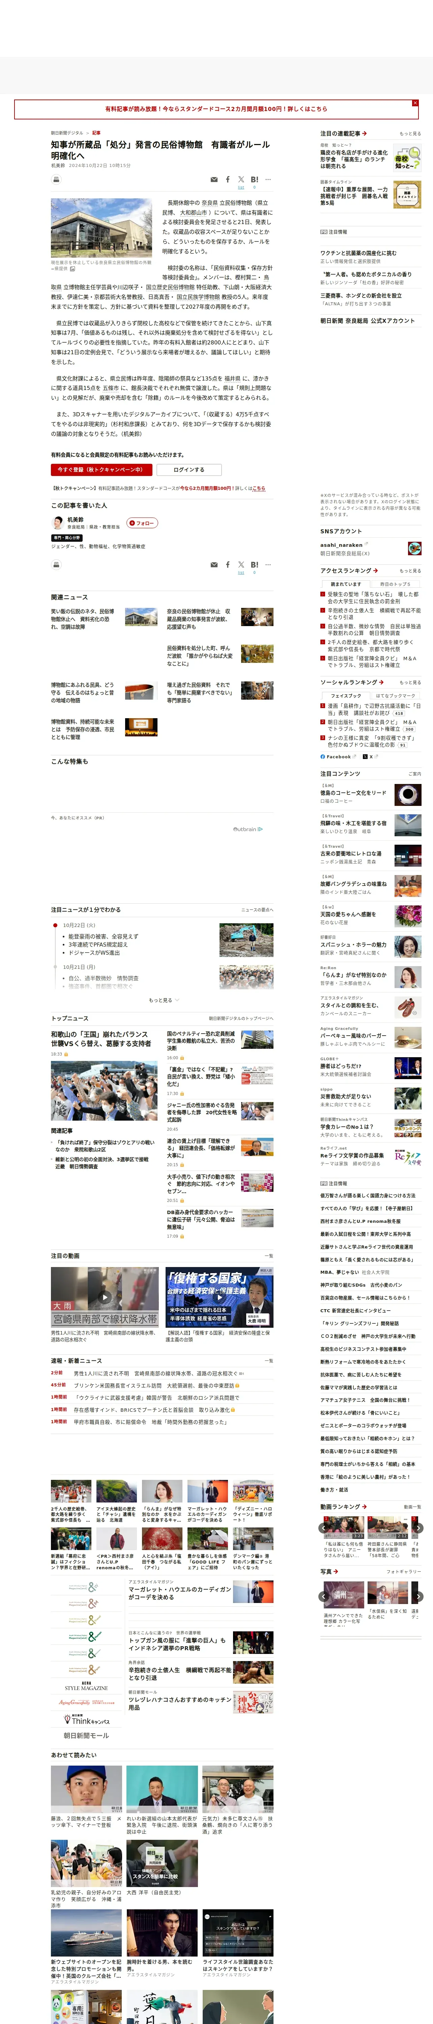Open 動画一覧 link beside 動画ランキング
The image size is (433, 2024).
[412, 1507]
